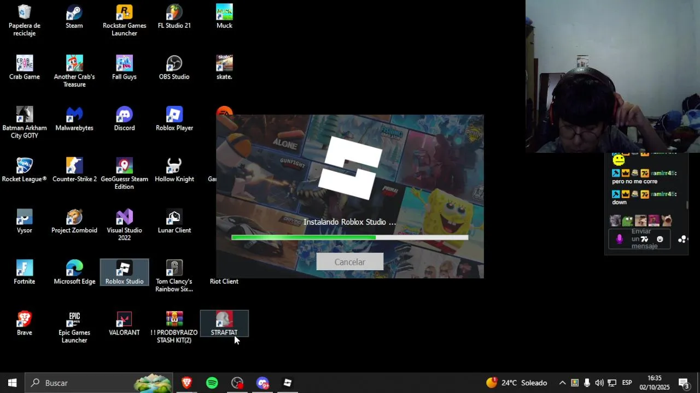Open the network tray icon

(612, 383)
